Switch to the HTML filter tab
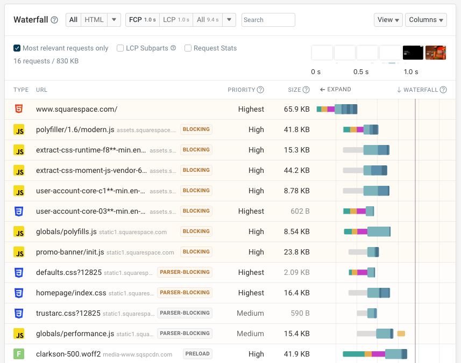The width and height of the screenshot is (461, 363). coord(94,20)
